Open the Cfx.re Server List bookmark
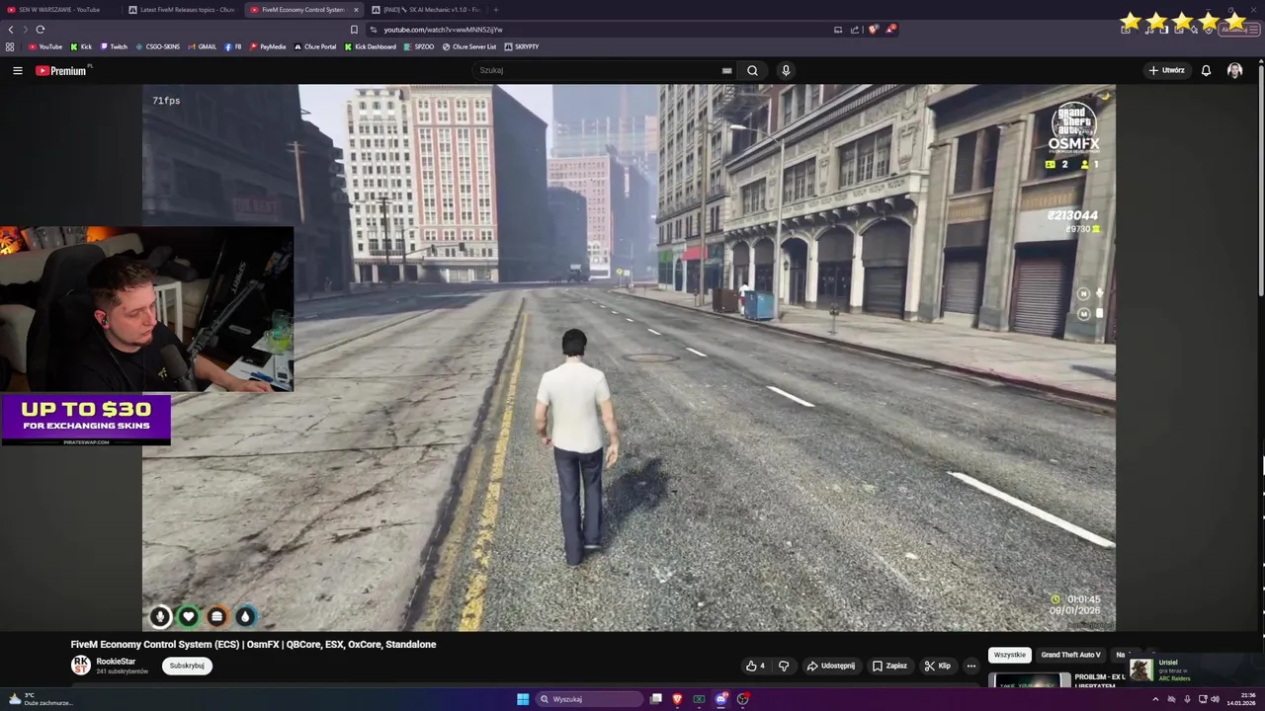1265x711 pixels. 469,46
